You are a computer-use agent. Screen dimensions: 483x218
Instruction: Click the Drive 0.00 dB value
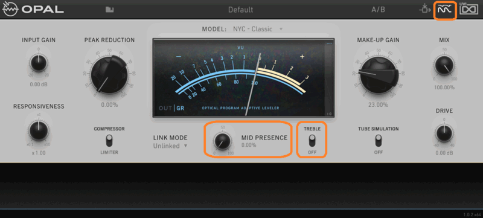click(444, 153)
